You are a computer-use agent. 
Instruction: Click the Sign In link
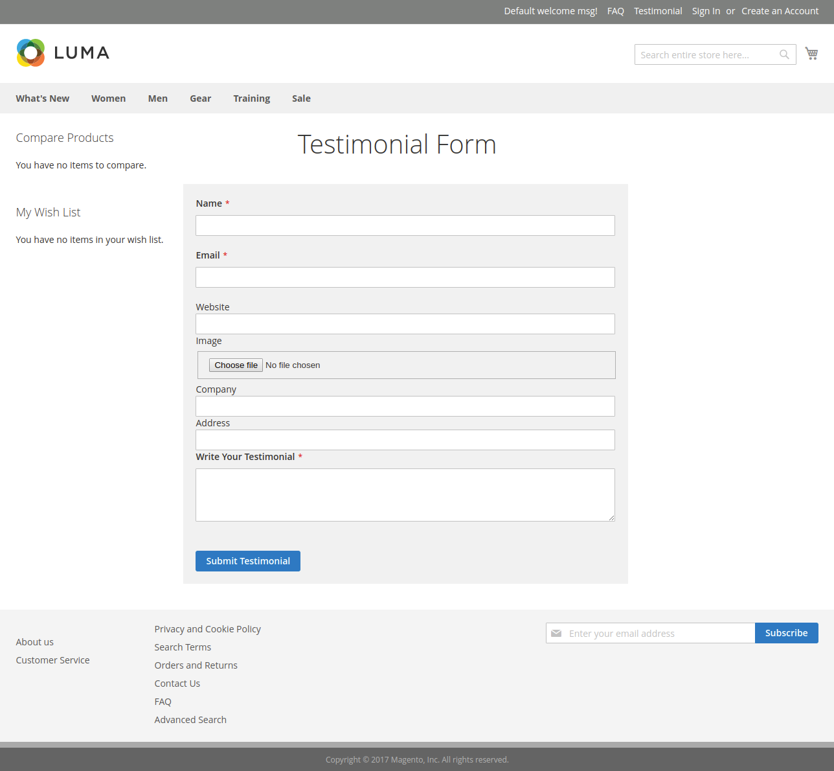point(706,11)
